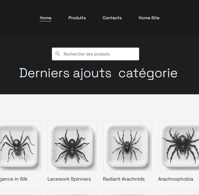Open the Radiant Arachnids spider thumbnail
This screenshot has height=195, width=199.
pos(127,146)
